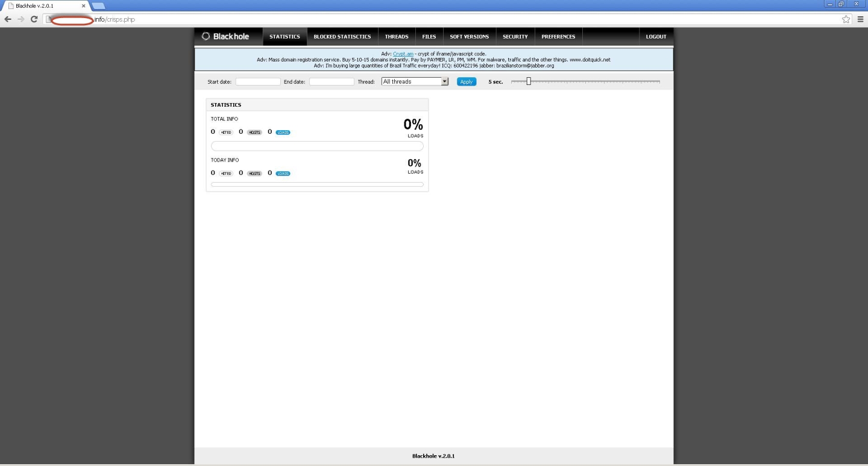Click the Today Info progress bar
The image size is (868, 466).
tap(317, 184)
